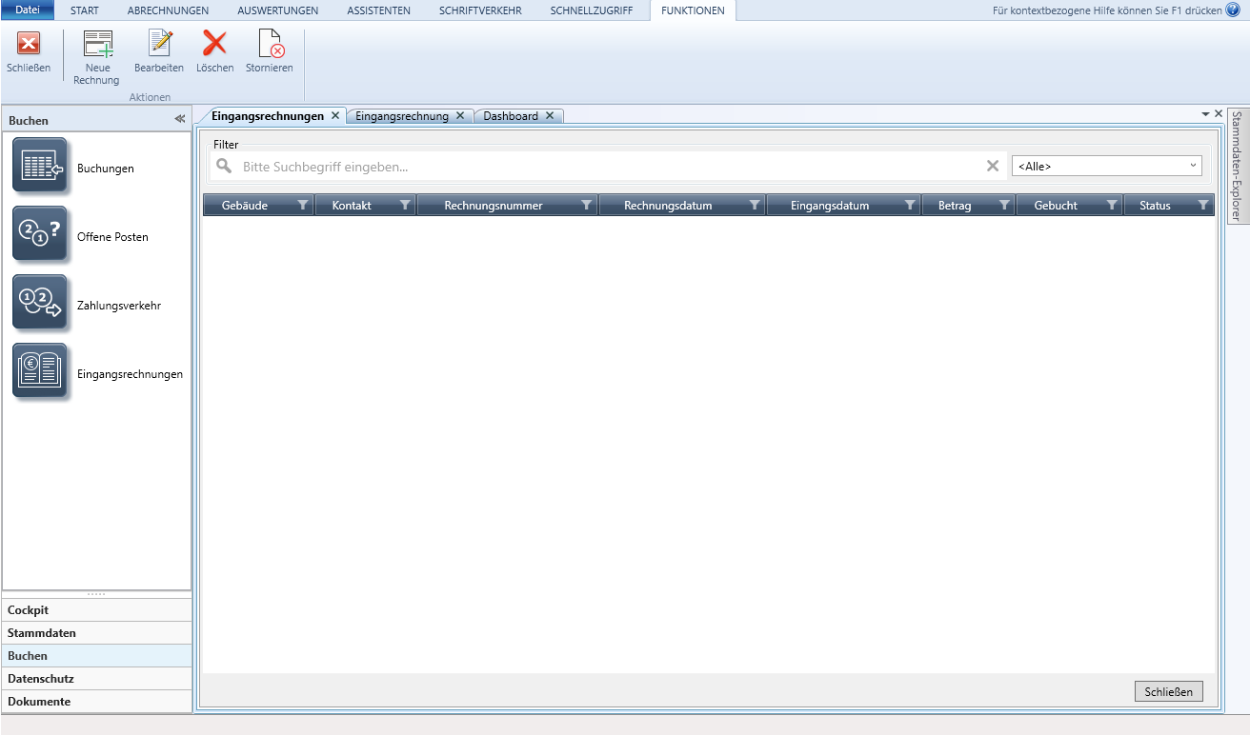
Task: Open Offene Posten in the sidebar
Action: [40, 234]
